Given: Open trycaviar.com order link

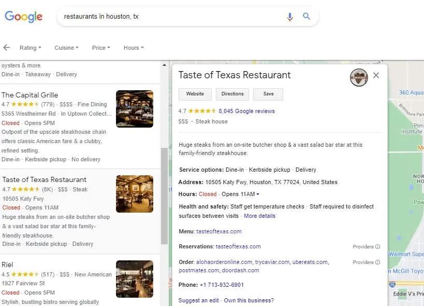Looking at the screenshot, I should tap(272, 262).
